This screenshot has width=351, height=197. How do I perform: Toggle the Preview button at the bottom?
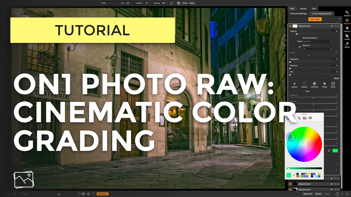[x=102, y=193]
